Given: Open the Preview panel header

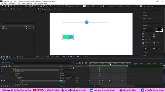Looking at the screenshot, I should pyautogui.click(x=145, y=16).
